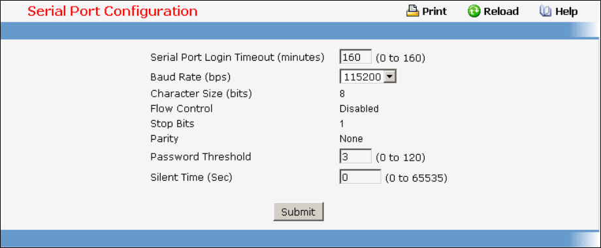Click the Help book icon
601x248 pixels.
545,12
